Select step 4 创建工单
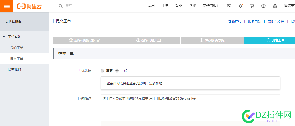Screen dimensions: 295x126 point(270,40)
